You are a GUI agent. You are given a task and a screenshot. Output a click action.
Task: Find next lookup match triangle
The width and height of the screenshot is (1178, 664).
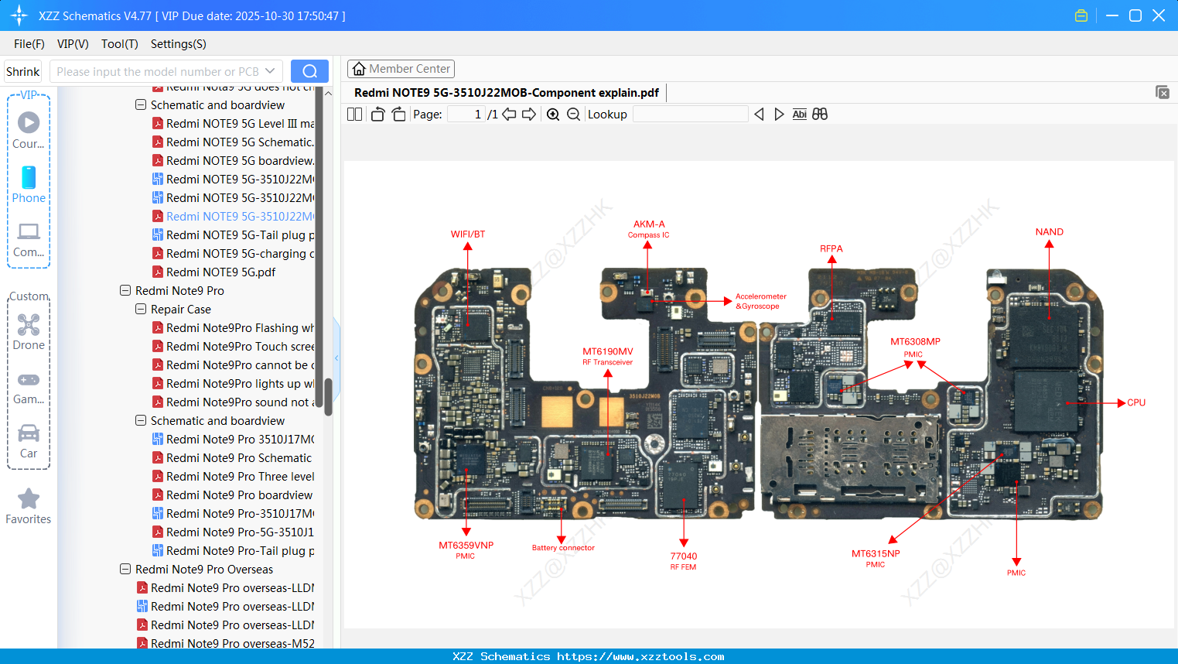point(779,115)
